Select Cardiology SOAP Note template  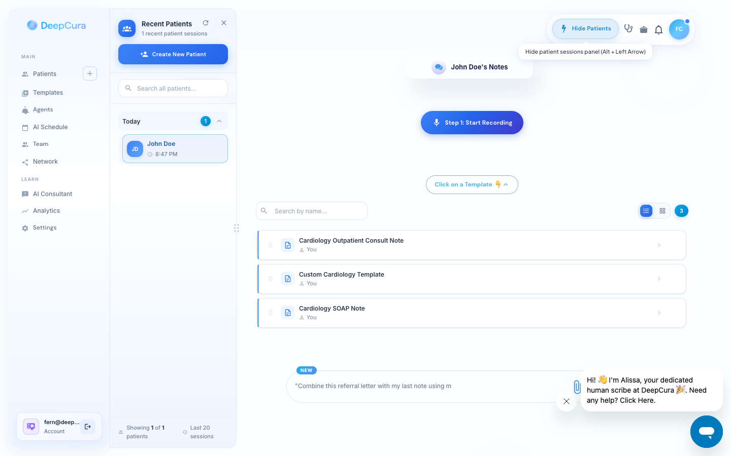(x=472, y=313)
